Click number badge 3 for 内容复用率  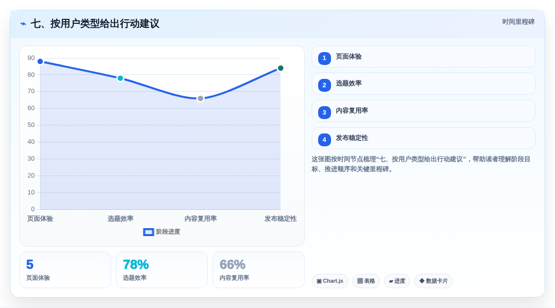click(324, 113)
